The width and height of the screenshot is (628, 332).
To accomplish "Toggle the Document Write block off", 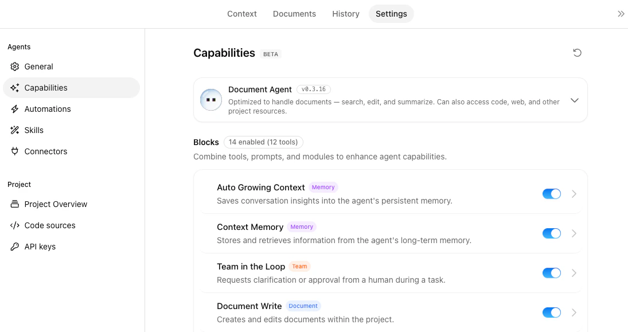I will pyautogui.click(x=552, y=313).
